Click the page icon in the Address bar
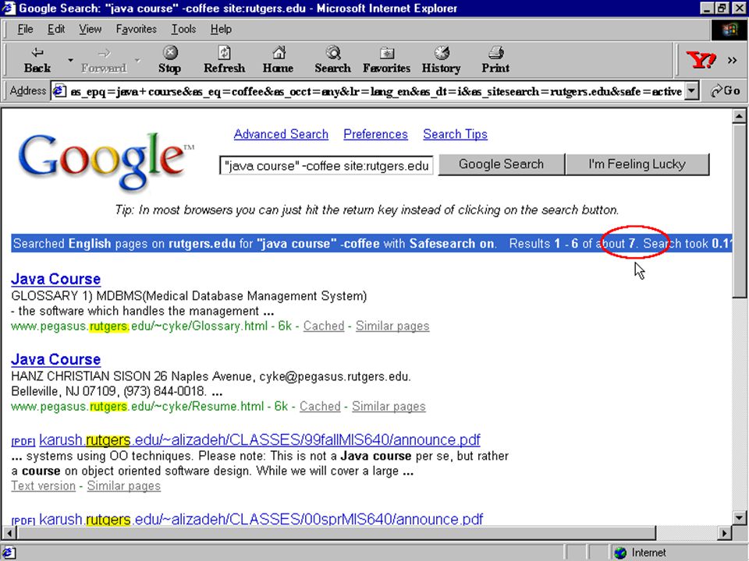This screenshot has height=561, width=749. (59, 90)
